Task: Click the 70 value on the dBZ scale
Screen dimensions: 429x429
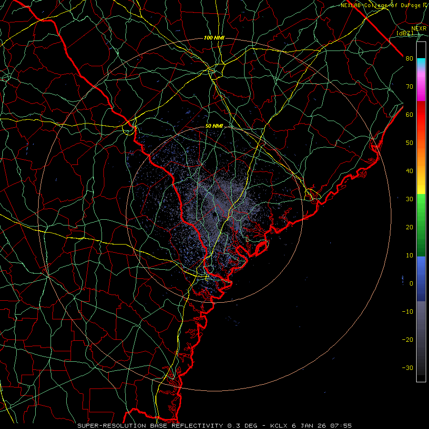Action: [409, 86]
